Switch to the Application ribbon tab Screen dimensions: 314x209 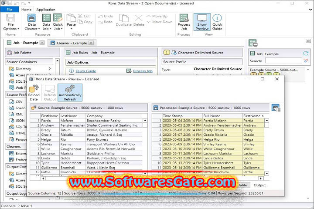[x=46, y=10]
